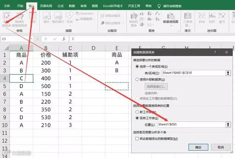The width and height of the screenshot is (235, 158).
Task: Open My Add-ins (我的加载项)
Action: coord(111,23)
